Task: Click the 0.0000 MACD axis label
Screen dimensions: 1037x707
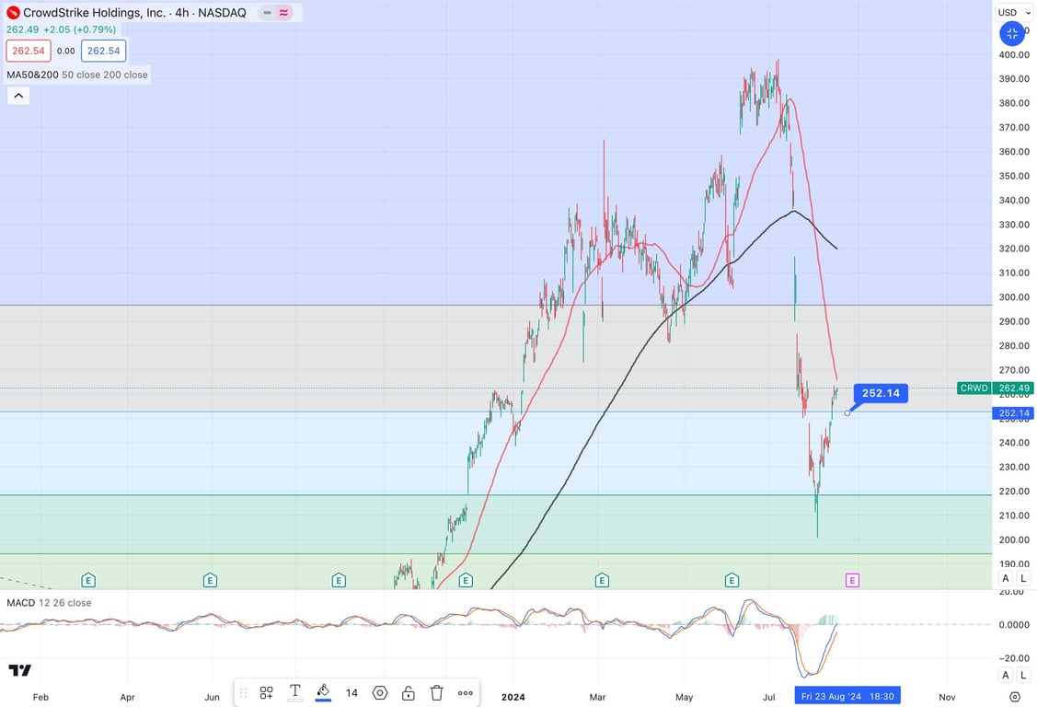Action: tap(1014, 624)
